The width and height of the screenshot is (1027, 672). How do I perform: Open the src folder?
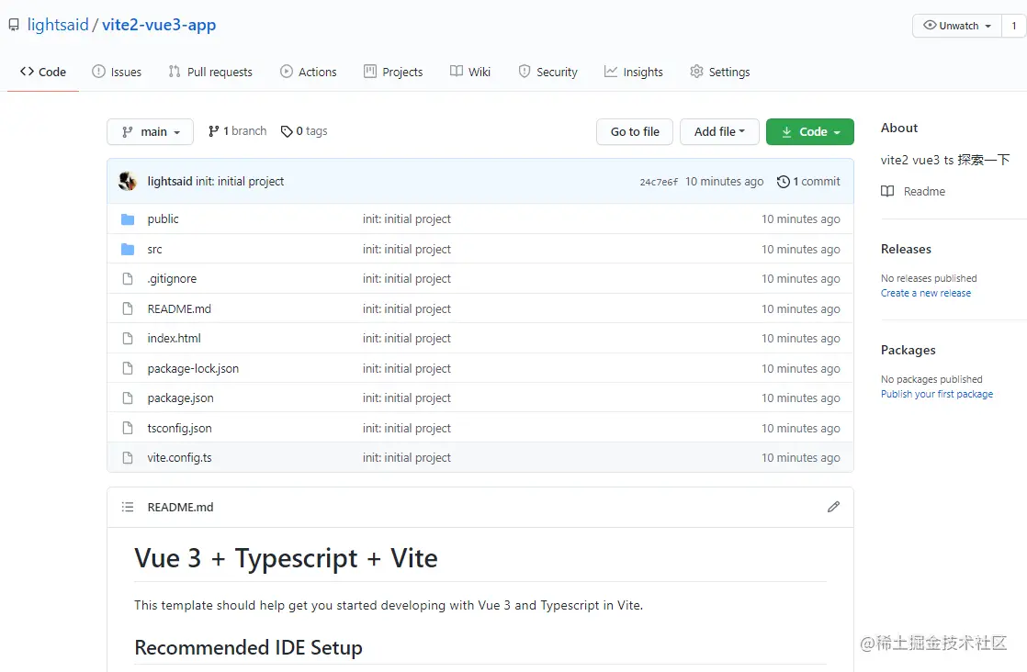154,250
